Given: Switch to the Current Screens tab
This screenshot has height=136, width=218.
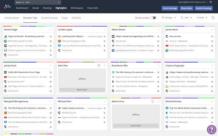Looking at the screenshot, I should tap(49, 18).
